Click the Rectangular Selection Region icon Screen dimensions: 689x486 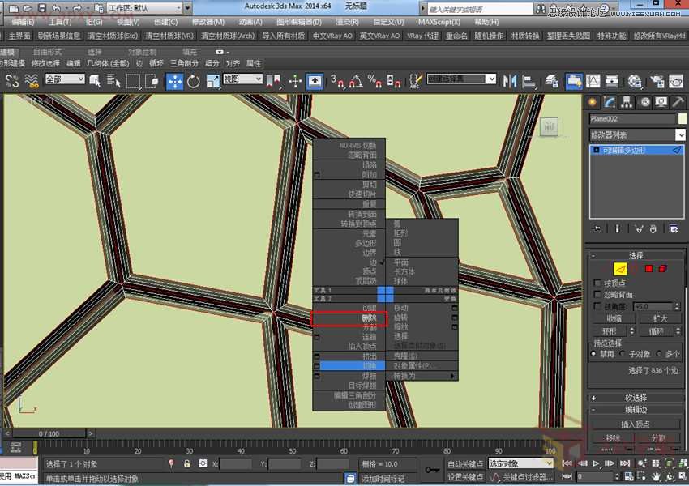(x=133, y=81)
